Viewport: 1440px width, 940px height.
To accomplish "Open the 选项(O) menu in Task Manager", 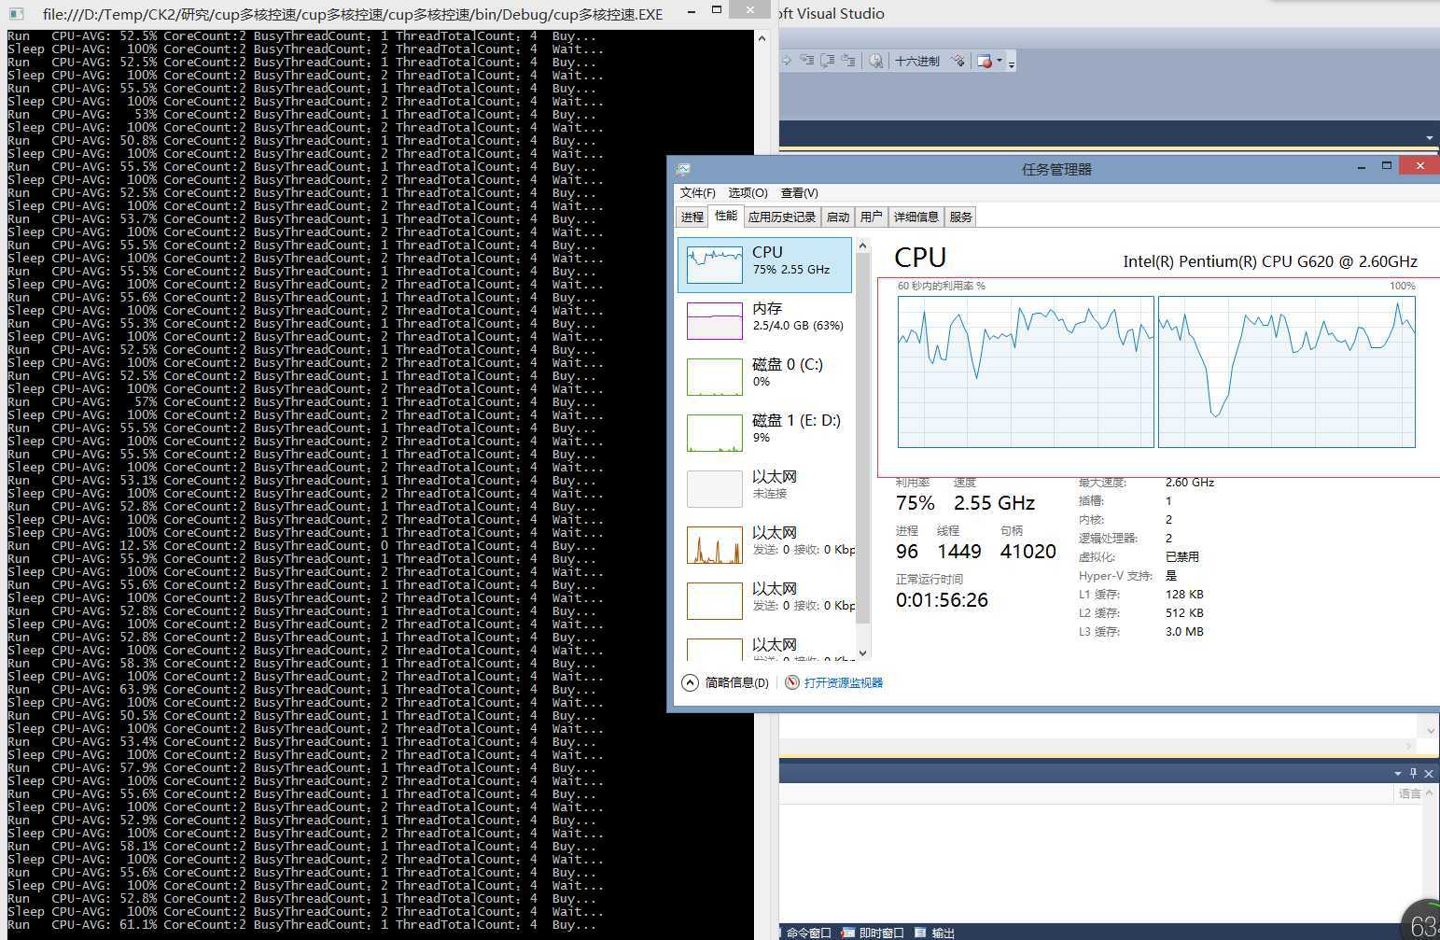I will point(748,192).
